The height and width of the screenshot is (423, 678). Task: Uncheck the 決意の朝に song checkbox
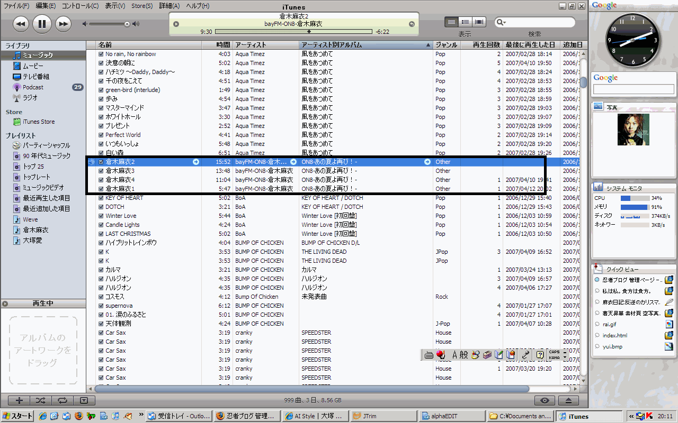coord(101,63)
